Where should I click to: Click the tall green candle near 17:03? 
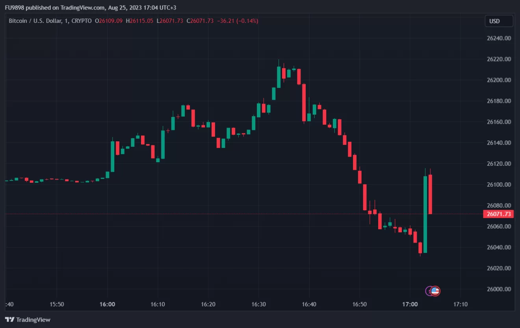(425, 215)
